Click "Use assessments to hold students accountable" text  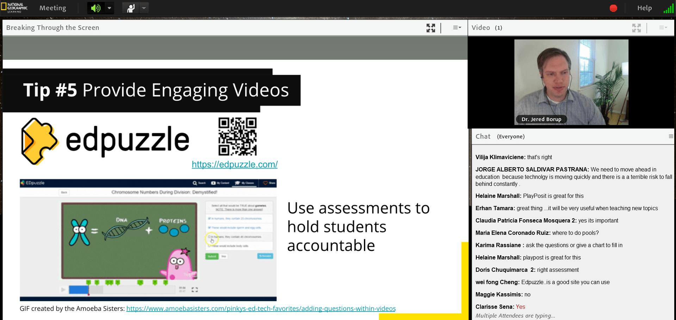(x=359, y=227)
